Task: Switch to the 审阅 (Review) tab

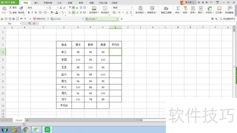Action: coord(81,3)
